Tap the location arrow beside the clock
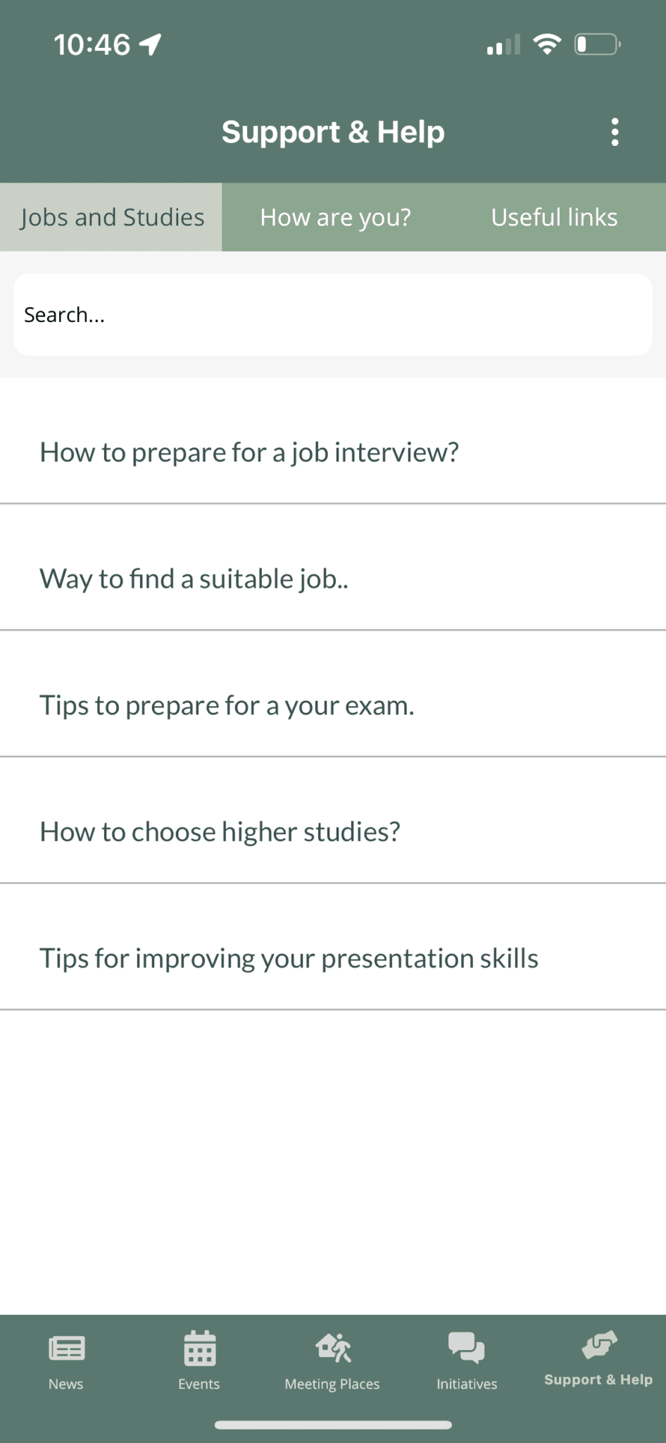The height and width of the screenshot is (1443, 666). pyautogui.click(x=150, y=44)
